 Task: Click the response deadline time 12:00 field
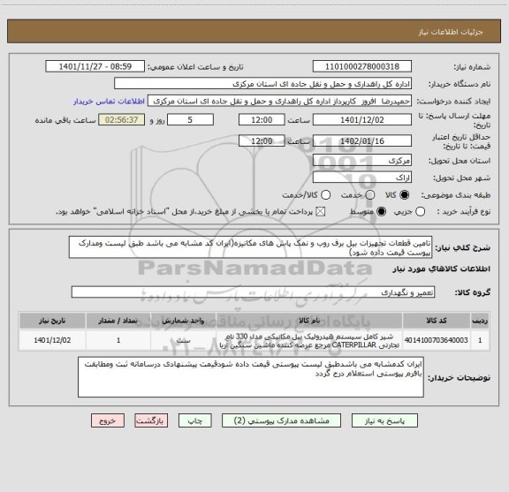click(x=262, y=120)
